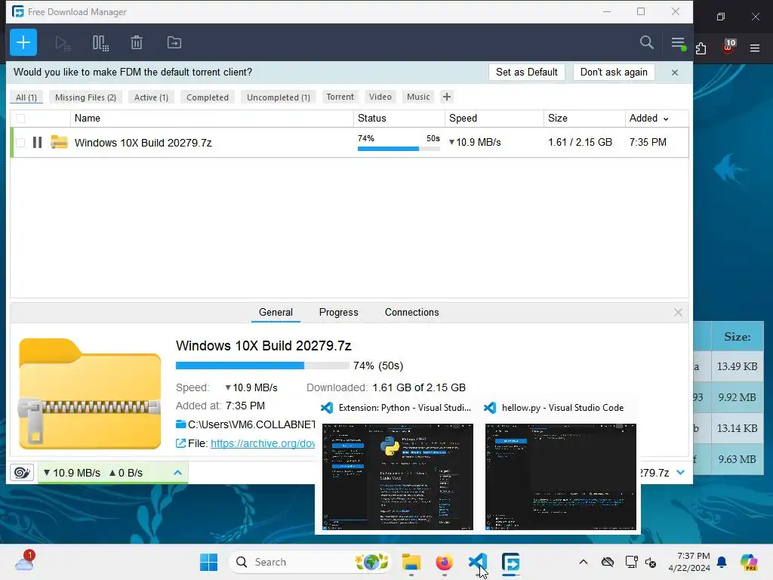Start all downloads from the toolbar
The width and height of the screenshot is (773, 580).
pos(63,43)
